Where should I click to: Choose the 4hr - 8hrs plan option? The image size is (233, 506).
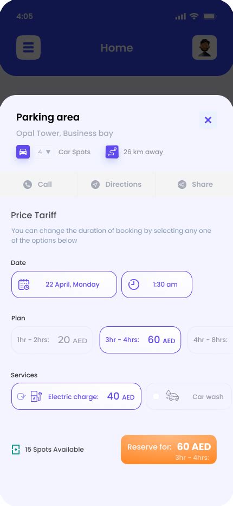click(x=210, y=340)
